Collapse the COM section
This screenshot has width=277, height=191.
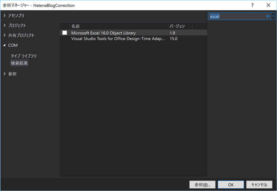pos(4,45)
